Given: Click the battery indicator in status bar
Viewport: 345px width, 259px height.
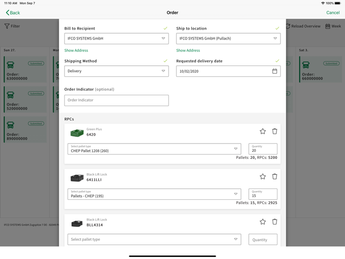Looking at the screenshot, I should coord(338,3).
